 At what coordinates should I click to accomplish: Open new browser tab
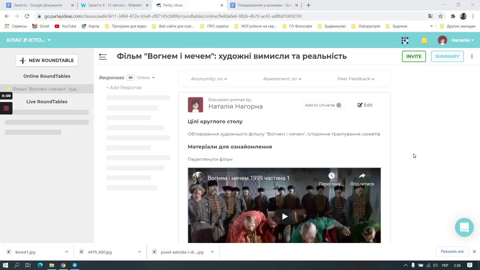tap(308, 5)
